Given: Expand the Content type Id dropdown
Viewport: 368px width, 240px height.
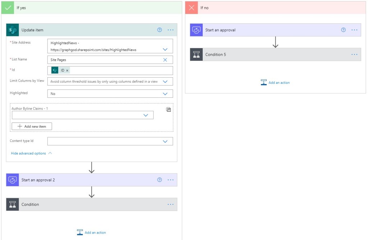Looking at the screenshot, I should pos(165,142).
